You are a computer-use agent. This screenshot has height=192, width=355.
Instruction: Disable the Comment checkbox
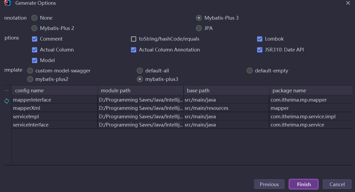35,39
